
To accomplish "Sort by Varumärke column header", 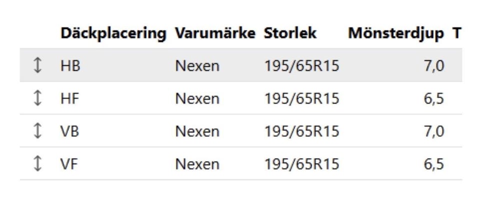I will click(x=215, y=33).
